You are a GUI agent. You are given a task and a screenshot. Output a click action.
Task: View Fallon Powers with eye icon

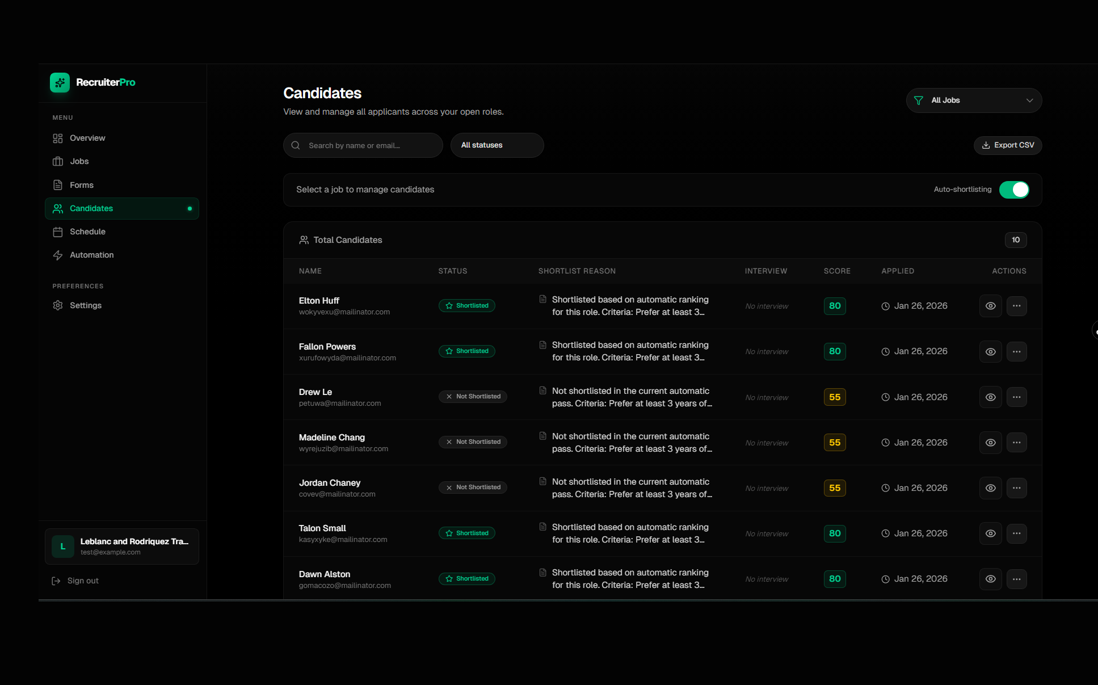[x=990, y=352]
